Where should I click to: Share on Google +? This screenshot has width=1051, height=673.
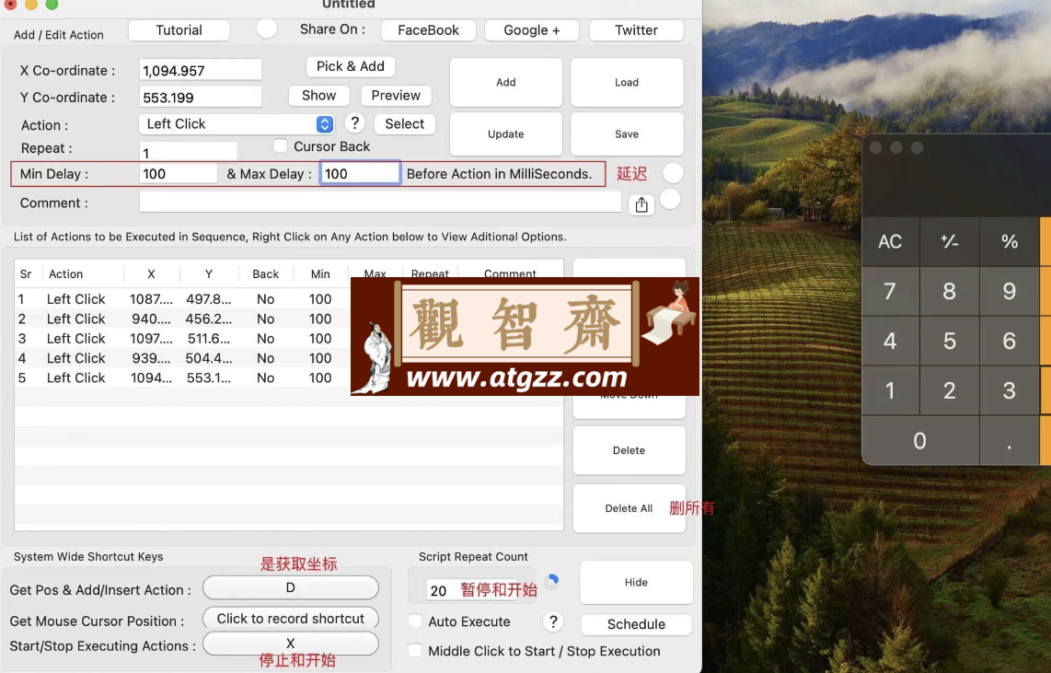click(x=532, y=30)
